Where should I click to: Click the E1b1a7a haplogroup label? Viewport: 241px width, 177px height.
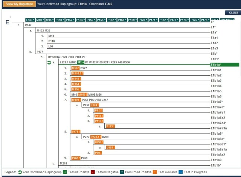tap(218, 107)
